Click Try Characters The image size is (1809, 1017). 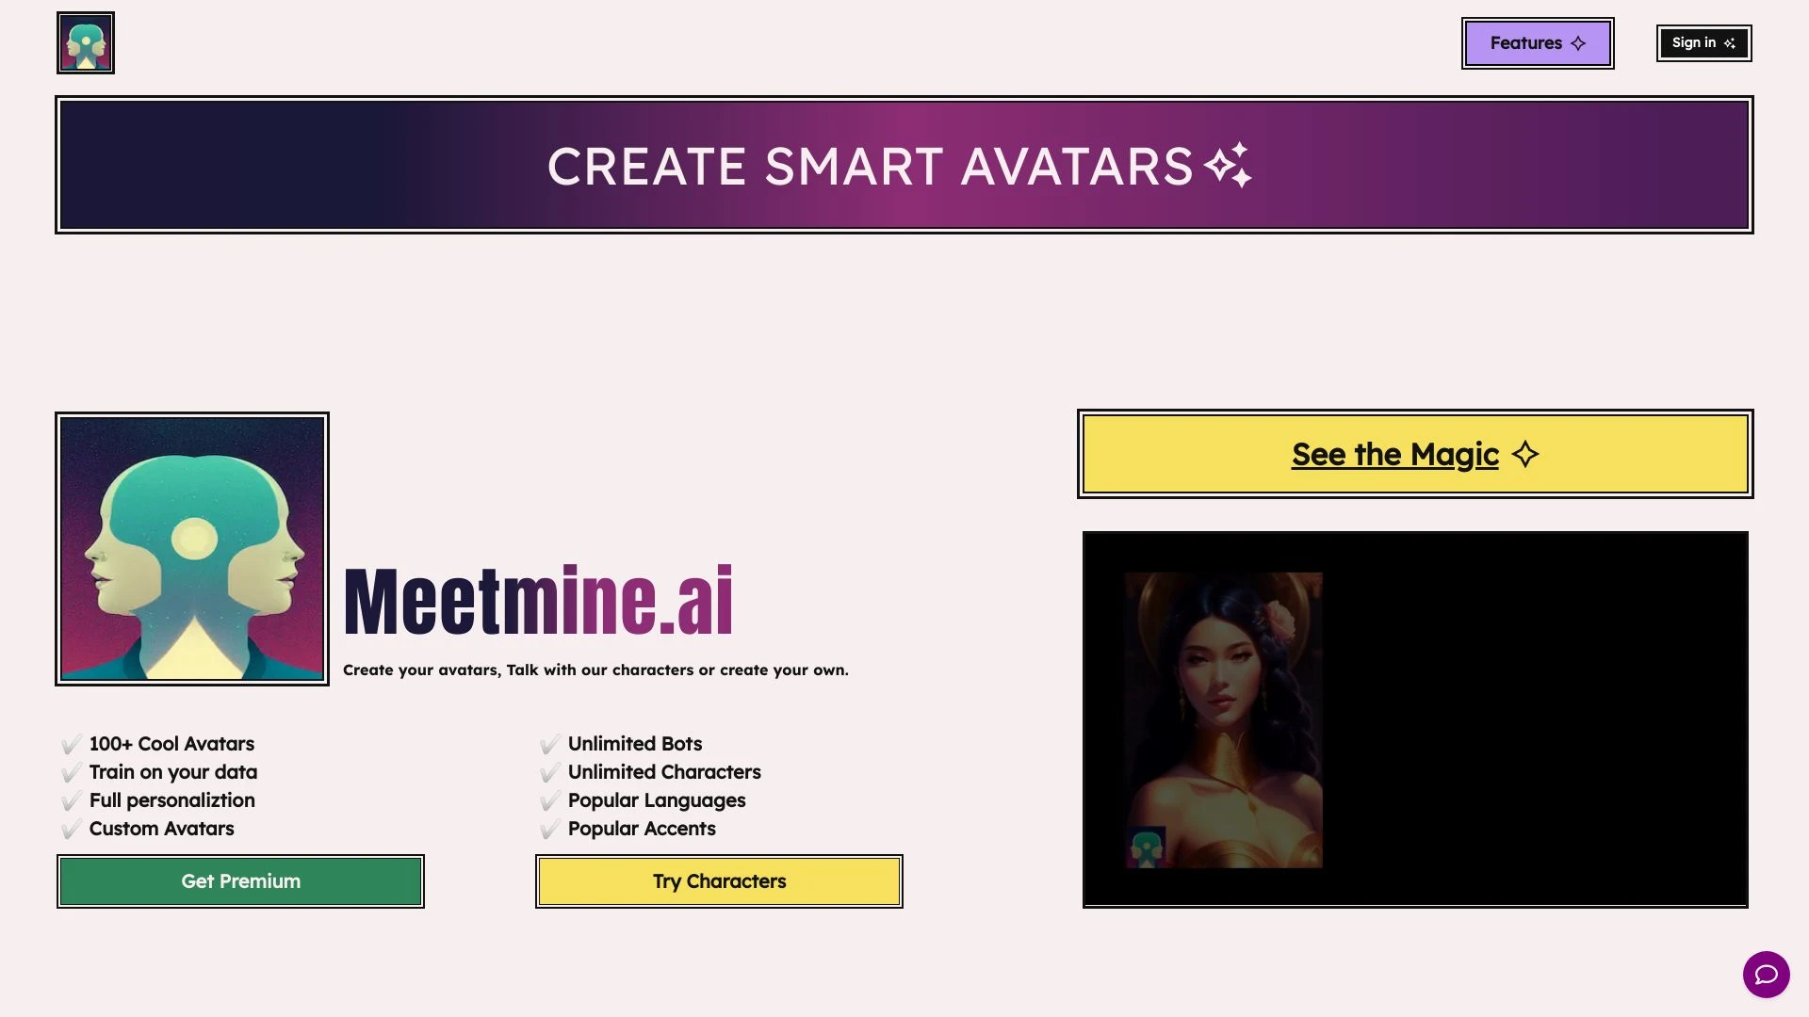[719, 881]
